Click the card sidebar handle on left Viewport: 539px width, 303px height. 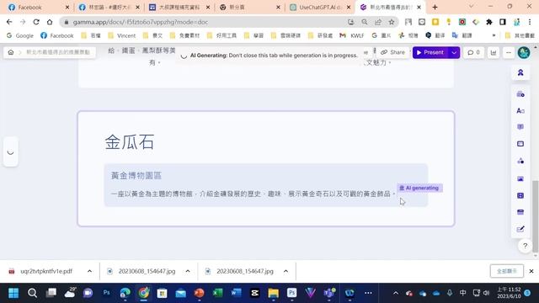(x=10, y=151)
